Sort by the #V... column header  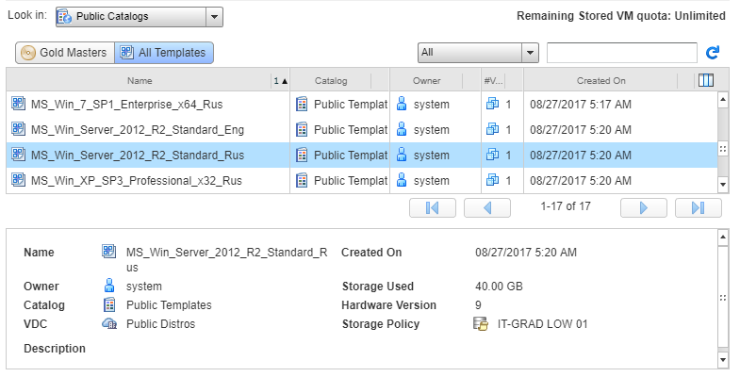click(x=494, y=81)
